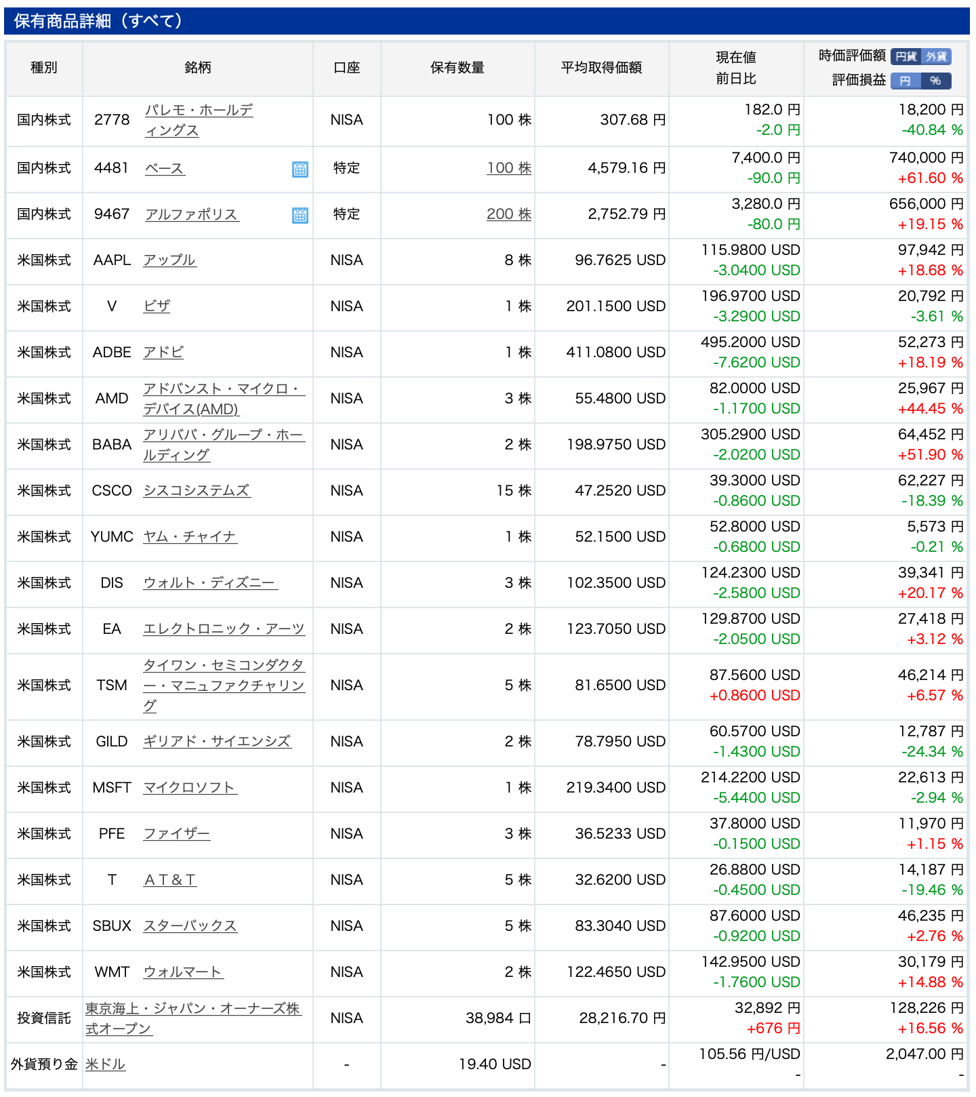Viewport: 976px width, 1097px height.
Task: Click the 保有商品詳細（すべて） title bar
Action: pyautogui.click(x=487, y=21)
